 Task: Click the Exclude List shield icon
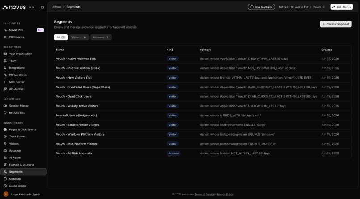pos(5,113)
